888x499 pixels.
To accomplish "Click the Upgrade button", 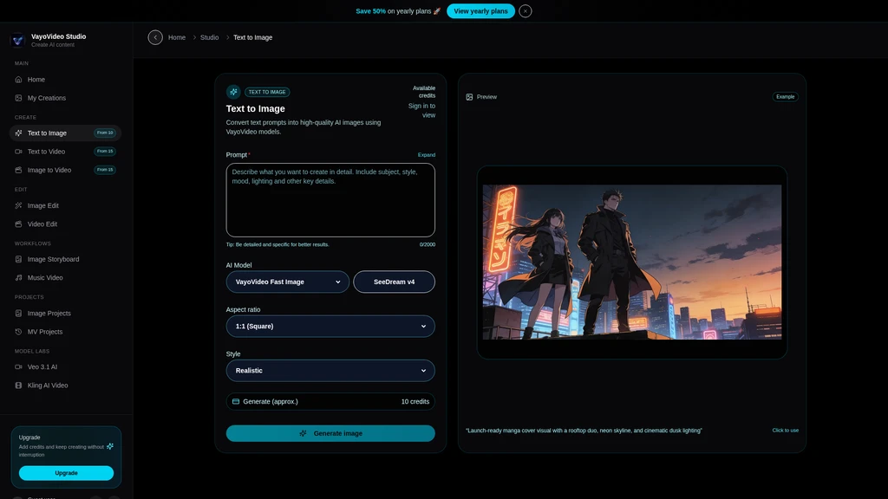I will pos(66,473).
